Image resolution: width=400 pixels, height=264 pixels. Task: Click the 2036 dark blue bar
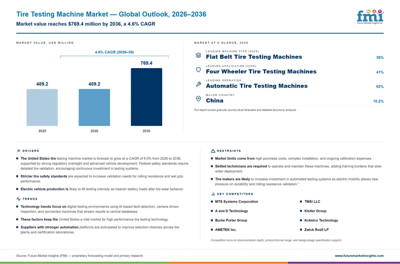pyautogui.click(x=146, y=97)
